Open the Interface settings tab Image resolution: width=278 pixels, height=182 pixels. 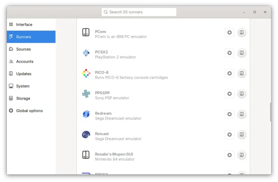31,25
